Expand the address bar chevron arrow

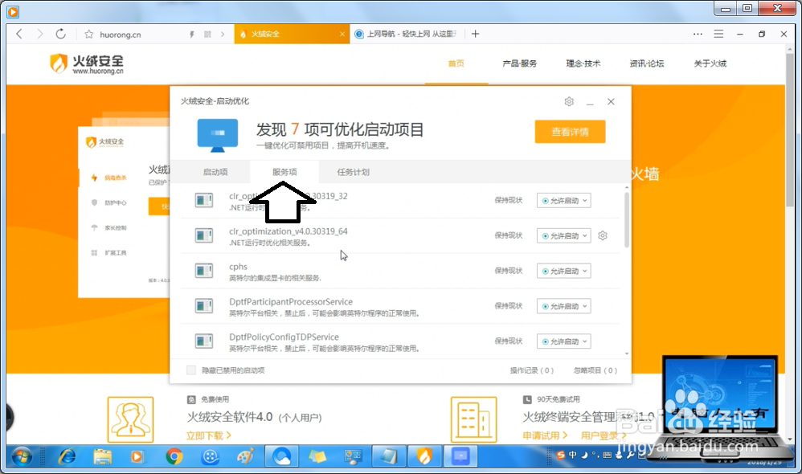point(223,35)
